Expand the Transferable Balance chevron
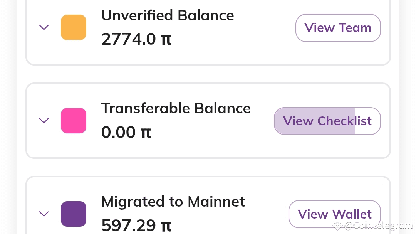 pos(44,121)
